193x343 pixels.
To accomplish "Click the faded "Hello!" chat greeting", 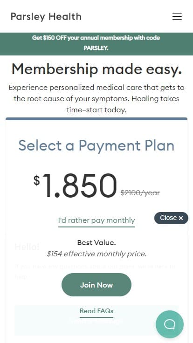I will pyautogui.click(x=27, y=247).
